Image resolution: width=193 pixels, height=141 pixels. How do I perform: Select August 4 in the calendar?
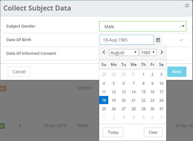click(x=104, y=84)
